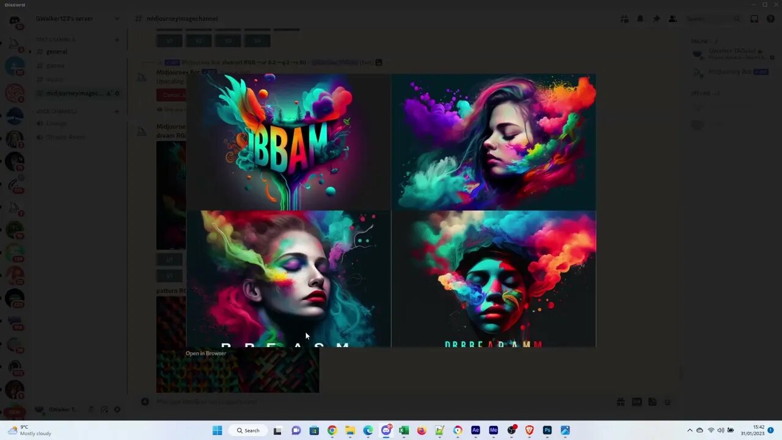Click create invite icon beside midjourneyimagechannel
Viewport: 782px width, 440px height.
108,93
